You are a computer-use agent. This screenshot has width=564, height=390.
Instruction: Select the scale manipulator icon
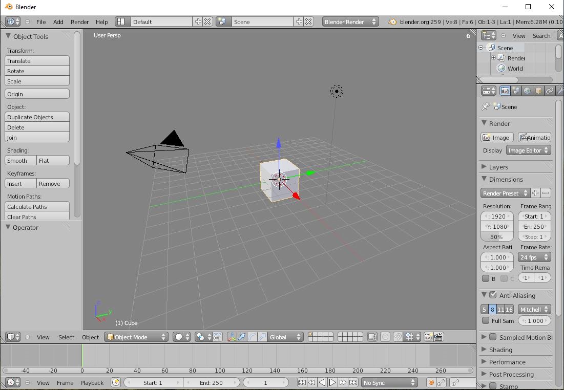tap(263, 337)
